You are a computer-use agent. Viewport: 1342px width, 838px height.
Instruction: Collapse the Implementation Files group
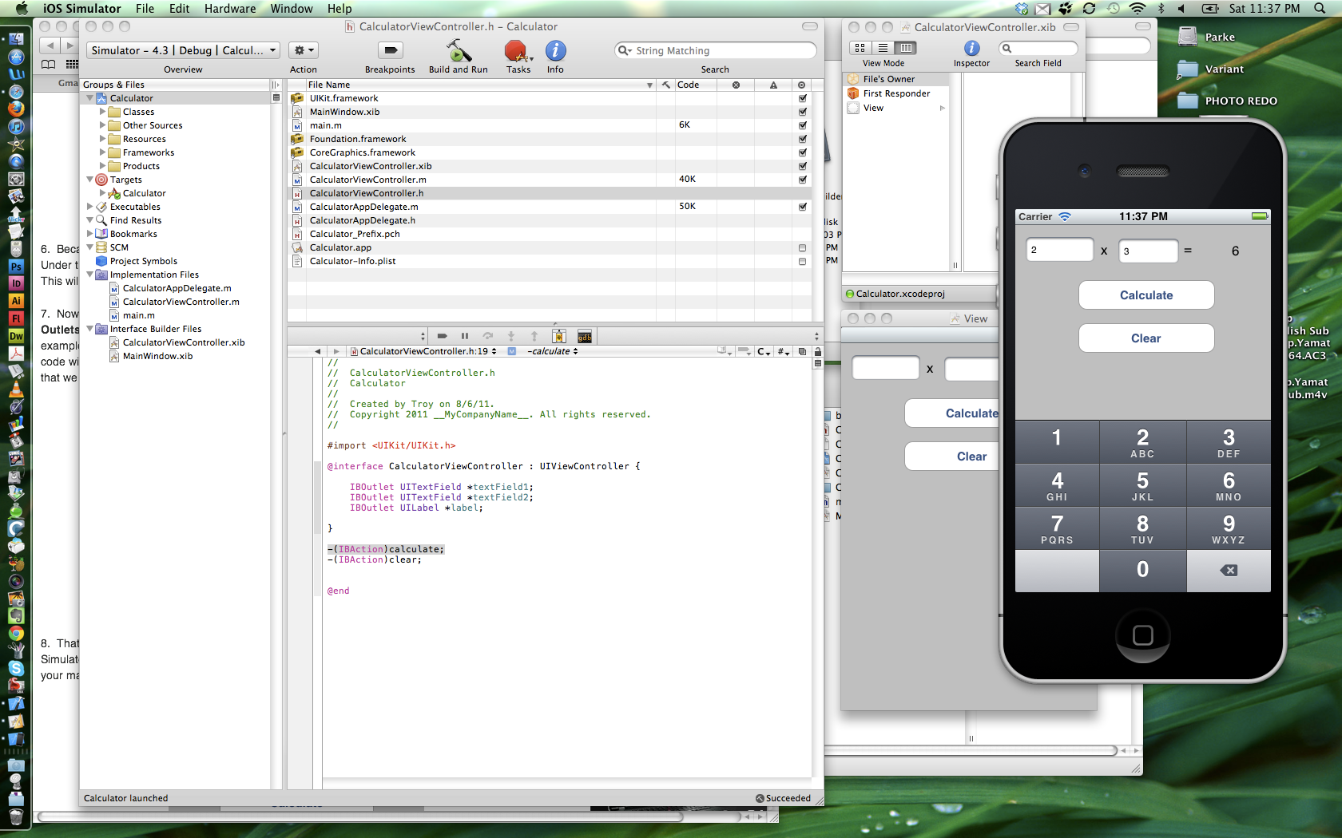tap(90, 275)
